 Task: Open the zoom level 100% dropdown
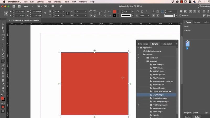[33, 6]
